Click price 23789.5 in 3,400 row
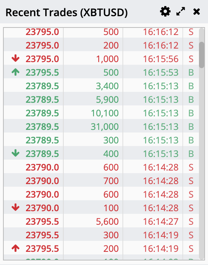Screen dimensions: 208x265 42,86
